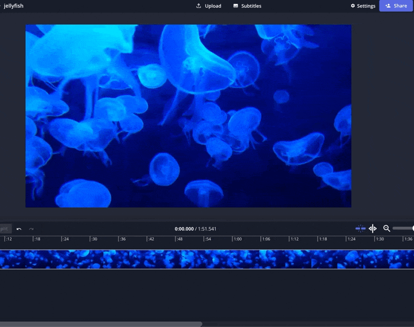Click the Upload button
414x327 pixels.
click(209, 6)
